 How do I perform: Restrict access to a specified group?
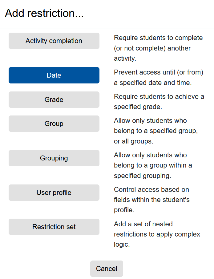[54, 123]
